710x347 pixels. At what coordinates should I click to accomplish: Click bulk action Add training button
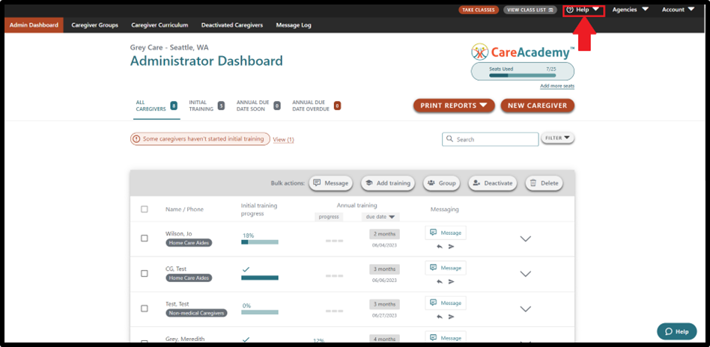point(388,183)
